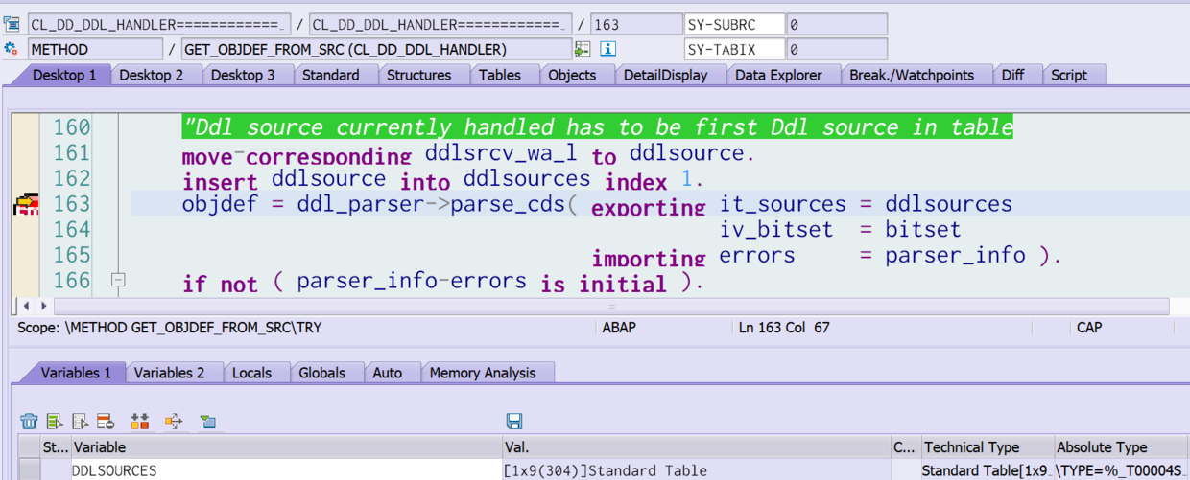The height and width of the screenshot is (480, 1190).
Task: Collapse the code block at line 166
Action: [118, 281]
